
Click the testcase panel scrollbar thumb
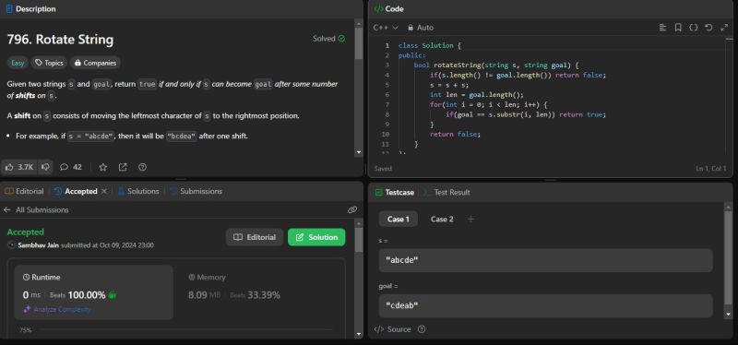coord(729,256)
